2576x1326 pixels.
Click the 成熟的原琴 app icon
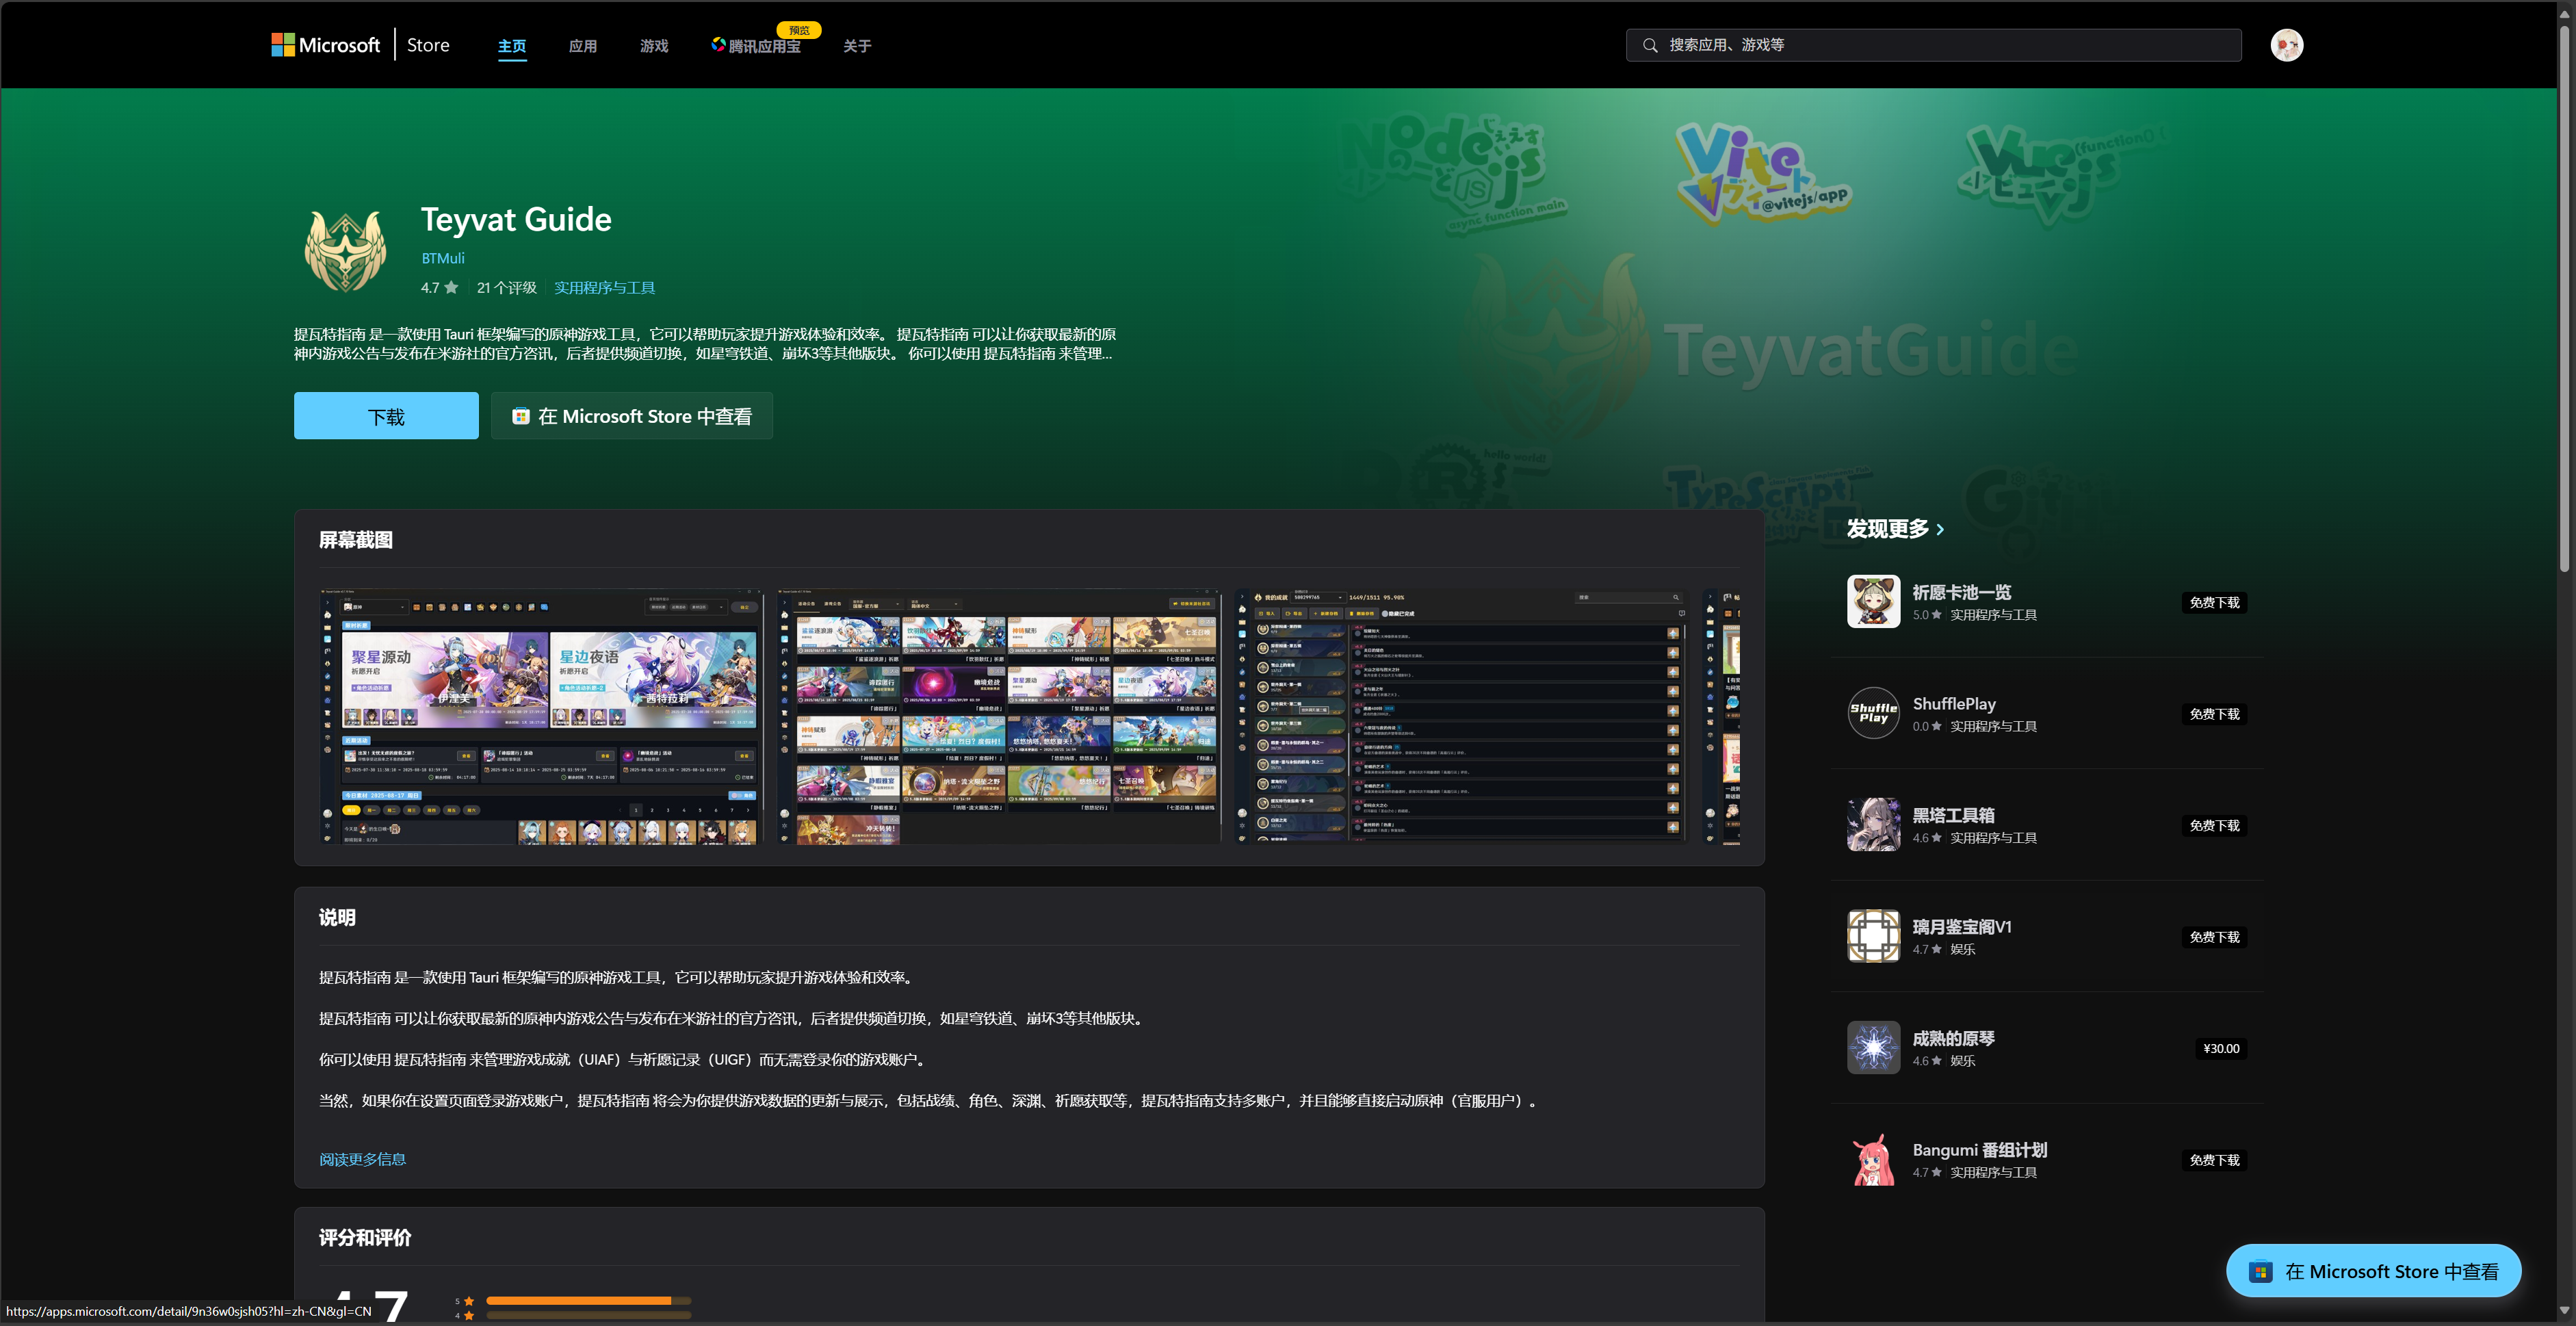(x=1873, y=1047)
